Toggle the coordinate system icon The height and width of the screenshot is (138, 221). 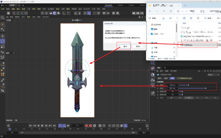tap(26, 13)
